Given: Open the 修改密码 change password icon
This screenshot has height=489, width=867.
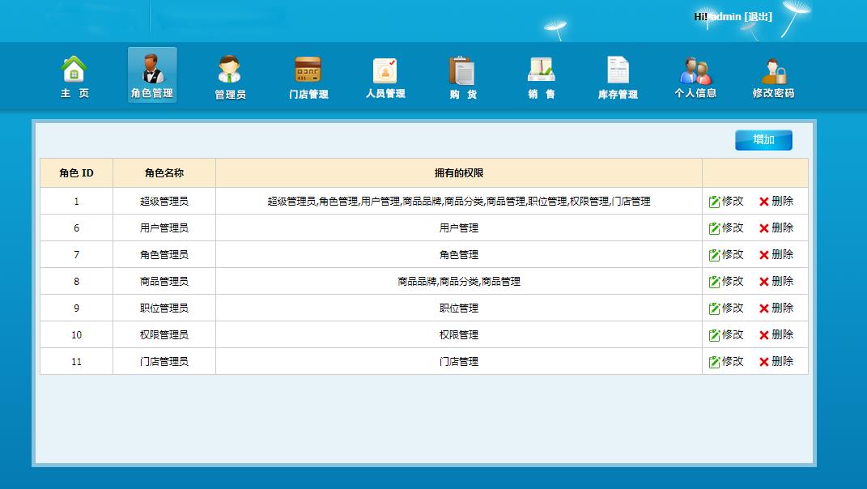Looking at the screenshot, I should pyautogui.click(x=773, y=77).
